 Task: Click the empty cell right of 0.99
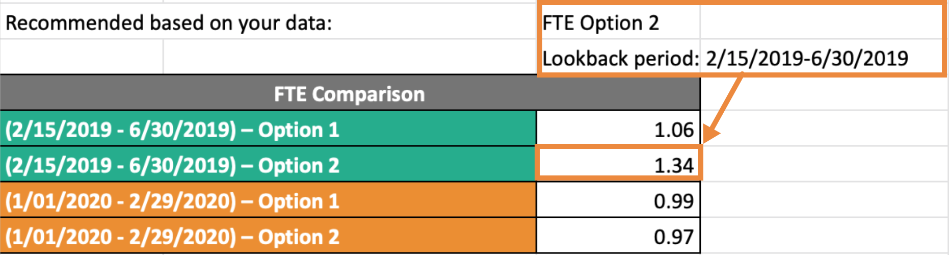coord(825,200)
